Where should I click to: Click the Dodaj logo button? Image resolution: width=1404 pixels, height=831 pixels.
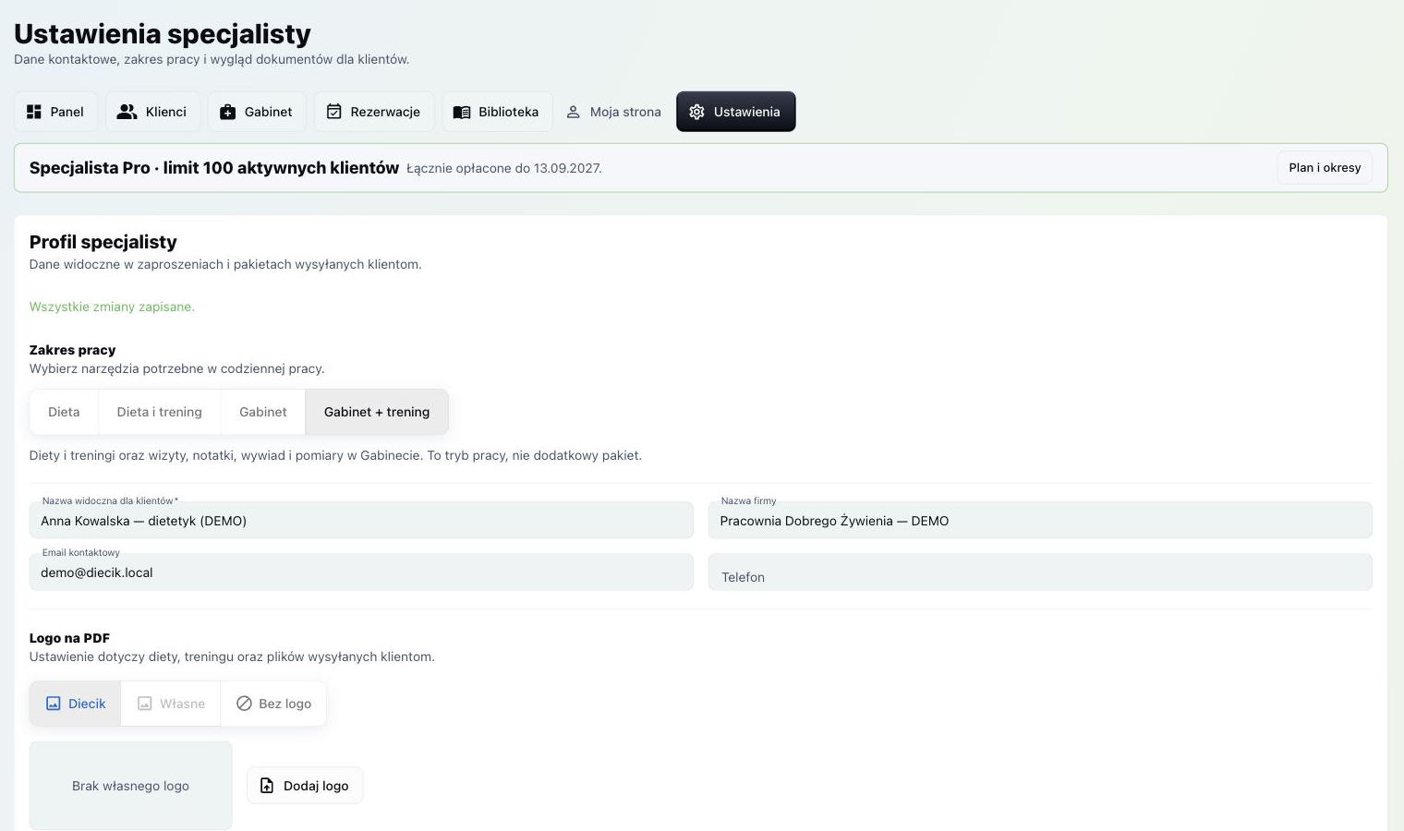(305, 786)
